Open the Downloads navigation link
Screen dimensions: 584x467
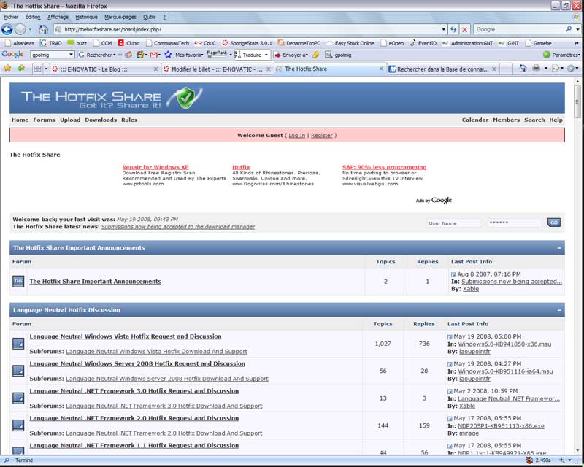101,120
